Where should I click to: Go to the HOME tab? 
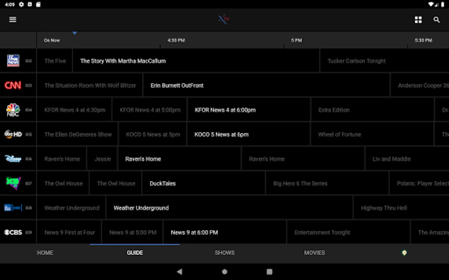pyautogui.click(x=45, y=253)
